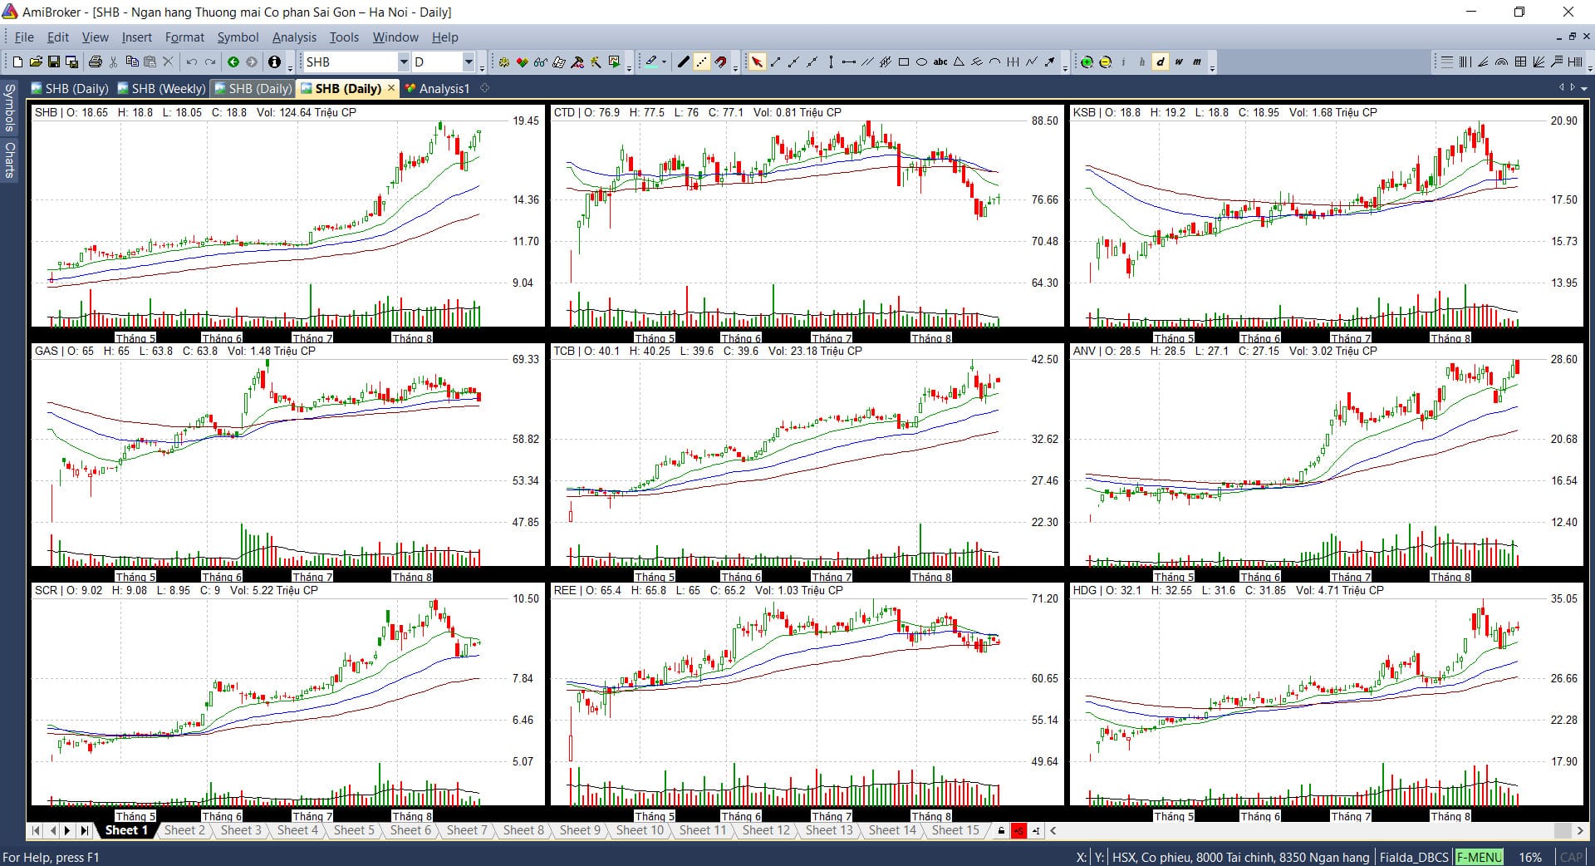Choose the trend line drawing tool

(775, 62)
